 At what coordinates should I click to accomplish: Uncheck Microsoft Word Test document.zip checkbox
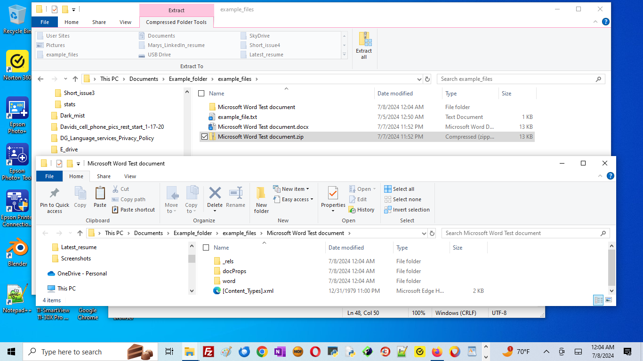[204, 137]
